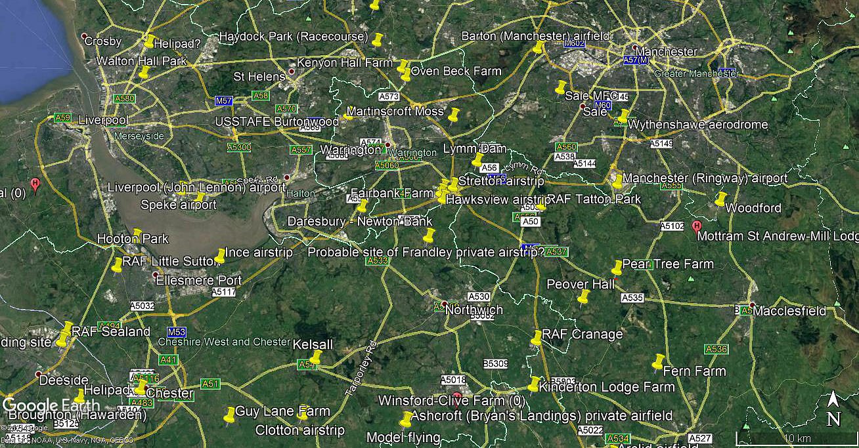
Task: Select the Kinderton Lodge Farm pushpin
Action: pos(533,384)
